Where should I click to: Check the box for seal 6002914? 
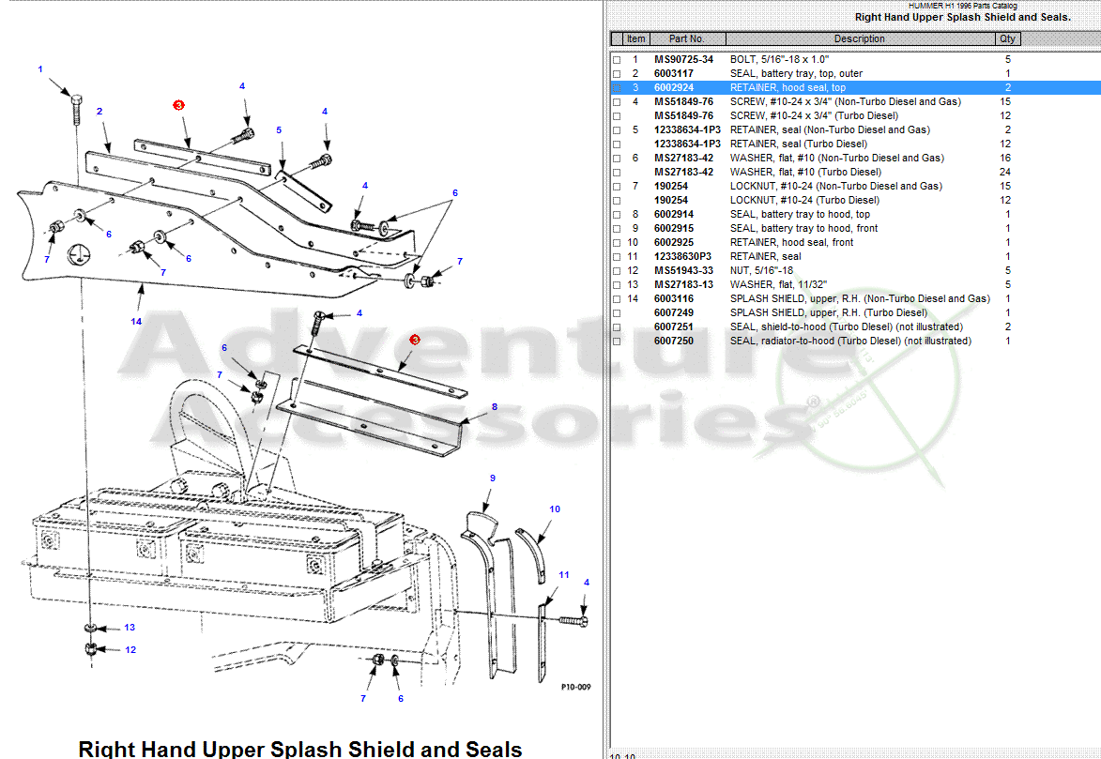[x=617, y=215]
